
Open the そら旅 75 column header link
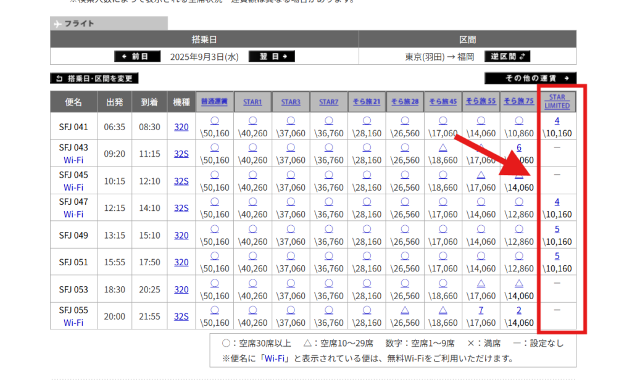pyautogui.click(x=518, y=101)
